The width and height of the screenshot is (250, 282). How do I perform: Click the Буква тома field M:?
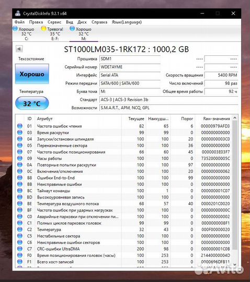130,91
